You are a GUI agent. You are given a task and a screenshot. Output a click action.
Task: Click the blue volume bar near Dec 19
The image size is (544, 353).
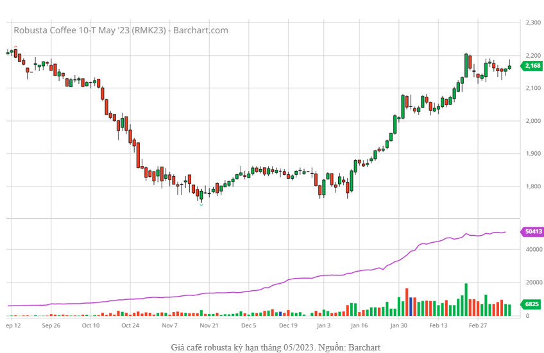click(x=280, y=313)
